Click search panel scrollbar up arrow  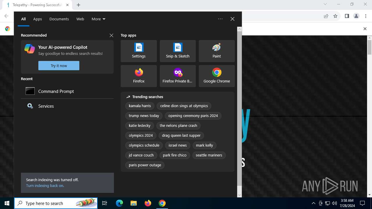point(239,29)
